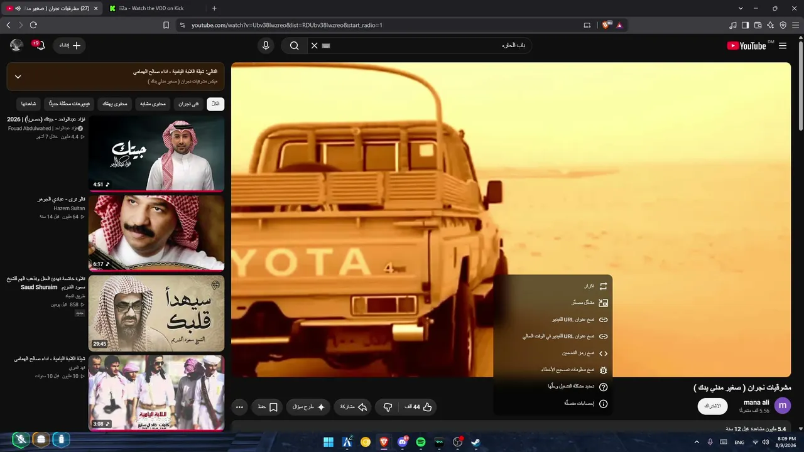Toggle the browser sidebar panel

coord(745,25)
